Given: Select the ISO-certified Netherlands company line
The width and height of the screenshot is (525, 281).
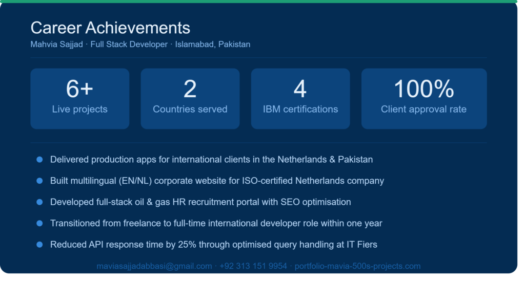Looking at the screenshot, I should click(217, 181).
